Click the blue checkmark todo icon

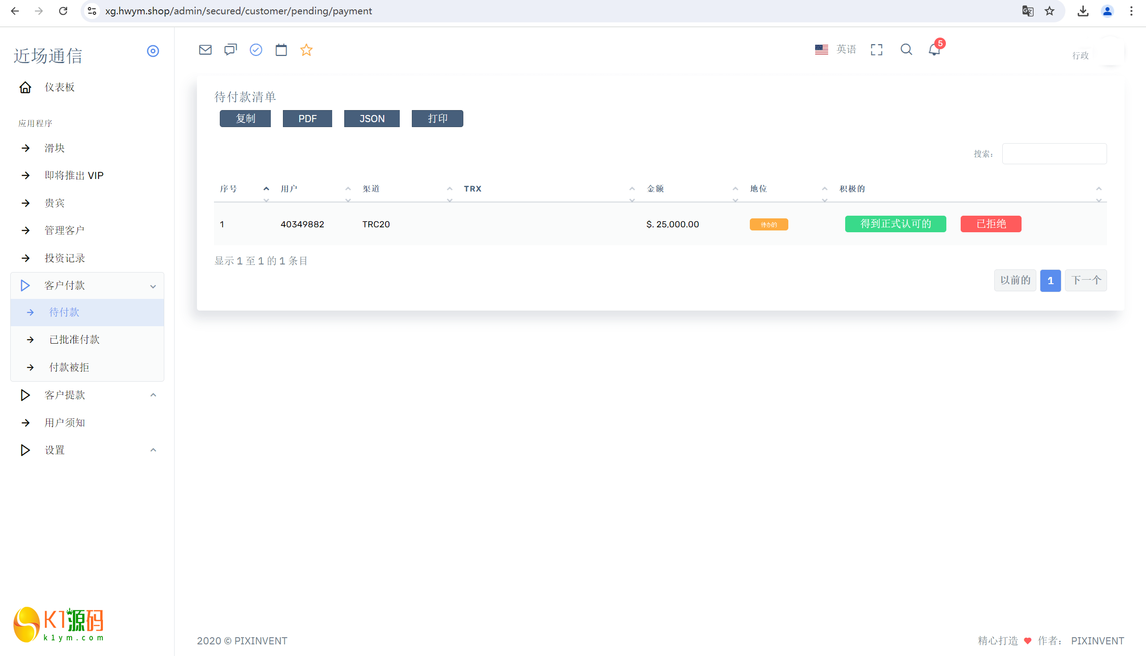pyautogui.click(x=256, y=50)
